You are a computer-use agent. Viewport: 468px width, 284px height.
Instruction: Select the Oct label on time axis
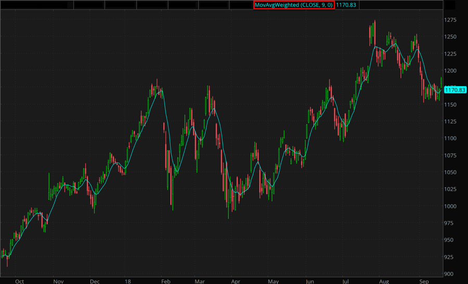click(x=19, y=281)
